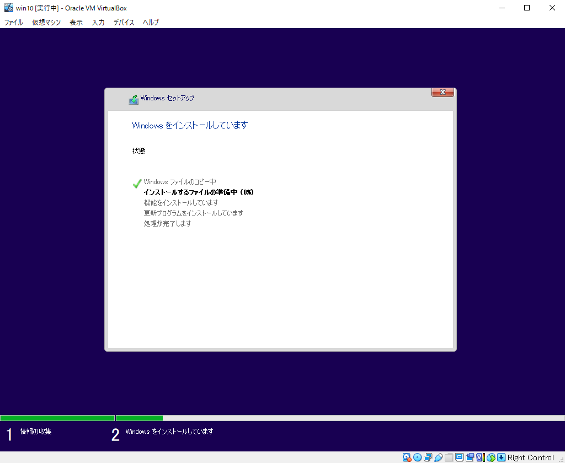The width and height of the screenshot is (565, 463).
Task: Click the keyboard capture status icon
Action: click(x=500, y=457)
